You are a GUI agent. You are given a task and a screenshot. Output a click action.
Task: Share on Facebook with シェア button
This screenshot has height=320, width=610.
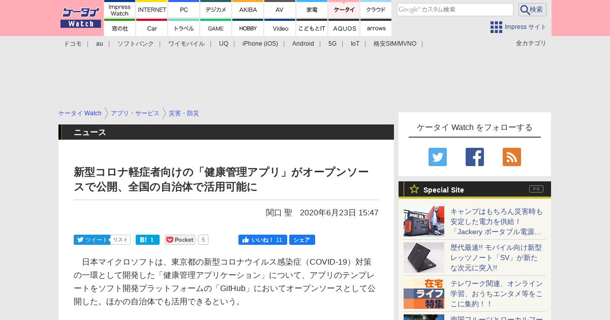[x=302, y=240]
